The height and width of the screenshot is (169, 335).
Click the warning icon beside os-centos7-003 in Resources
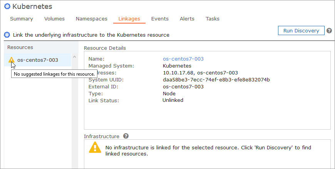(x=12, y=60)
